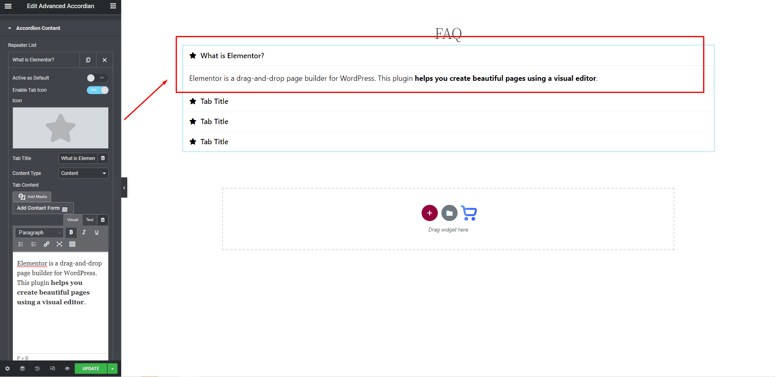Disable the Enable Tab Icon switch
Image resolution: width=775 pixels, height=377 pixels.
[97, 90]
